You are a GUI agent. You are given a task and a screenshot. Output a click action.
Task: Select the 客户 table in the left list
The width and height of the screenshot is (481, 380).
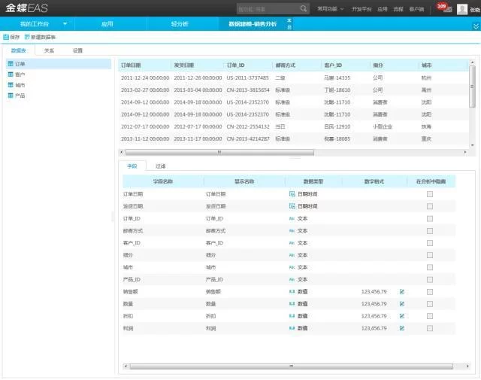[20, 74]
